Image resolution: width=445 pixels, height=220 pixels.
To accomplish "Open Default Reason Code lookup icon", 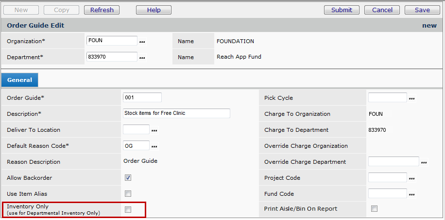I will (154, 146).
